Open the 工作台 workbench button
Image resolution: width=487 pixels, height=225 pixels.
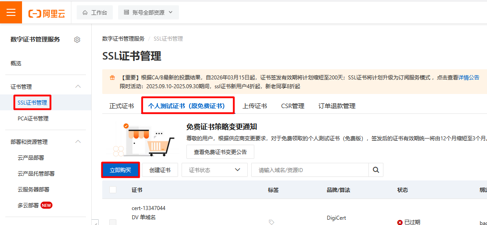95,12
